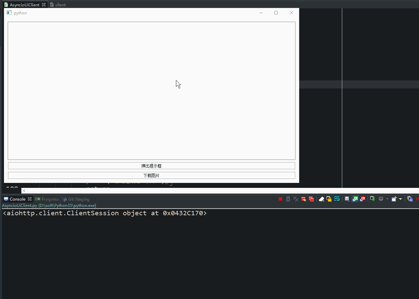Screen dimensions: 419x299
Task: Terminate all running launches
Action: pos(311,199)
